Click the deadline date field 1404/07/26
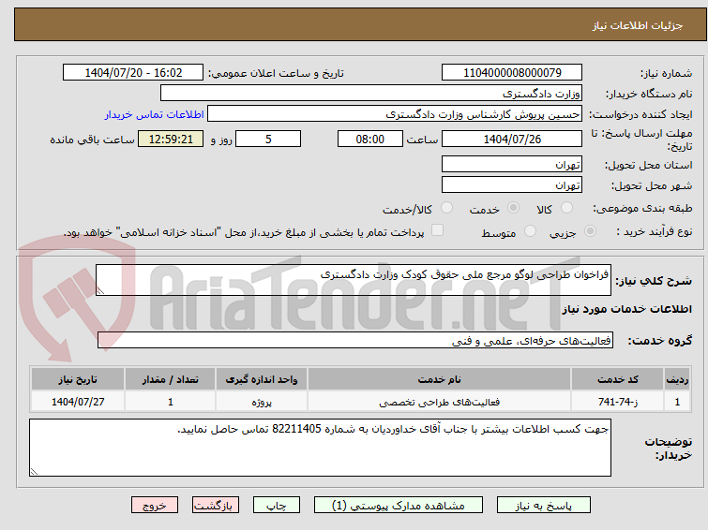 tap(512, 139)
